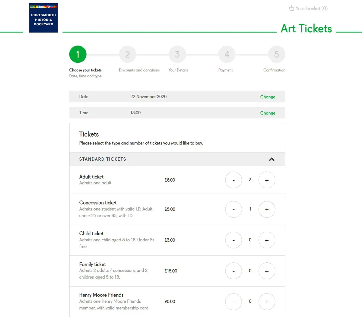362x317 pixels.
Task: Add a Henry Moore Friends ticket
Action: pos(267,302)
